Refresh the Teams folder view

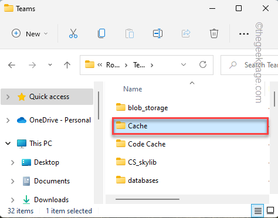[x=203, y=64]
